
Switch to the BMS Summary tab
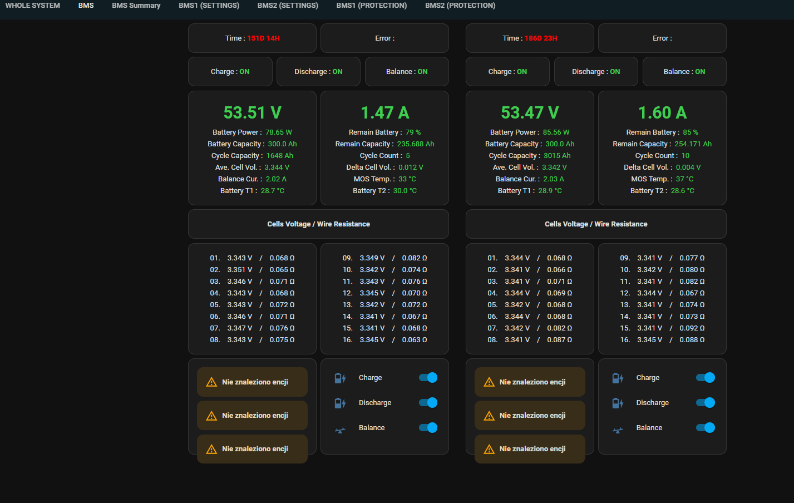(136, 6)
